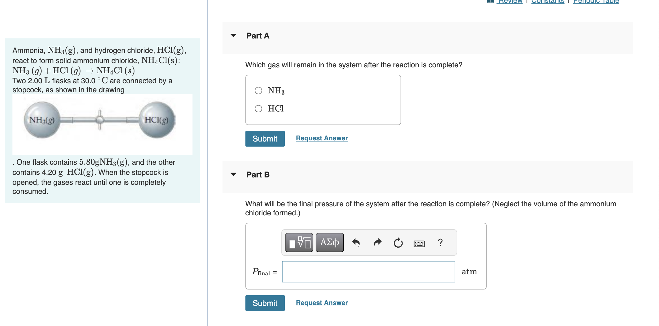Open the math template editor icon

(x=299, y=242)
